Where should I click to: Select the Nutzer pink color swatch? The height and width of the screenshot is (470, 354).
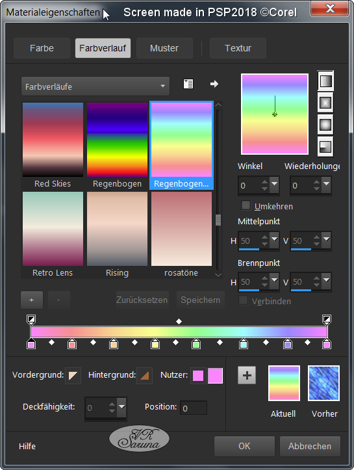click(x=198, y=376)
